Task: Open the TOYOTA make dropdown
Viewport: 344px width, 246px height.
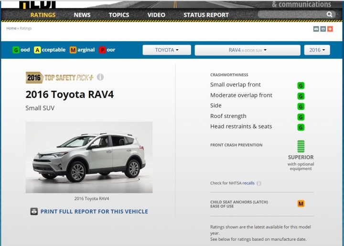Action: pyautogui.click(x=167, y=50)
